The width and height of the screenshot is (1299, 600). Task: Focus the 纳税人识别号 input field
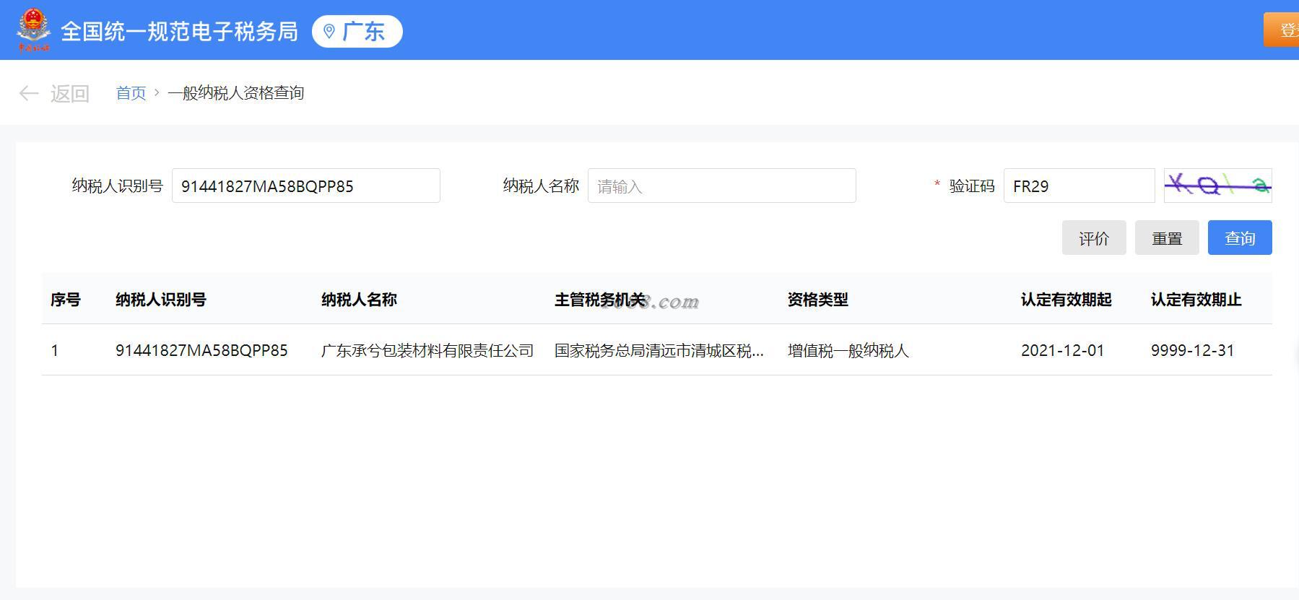306,186
